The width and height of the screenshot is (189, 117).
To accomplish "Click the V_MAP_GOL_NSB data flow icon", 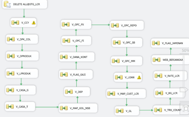I will tap(64, 108).
